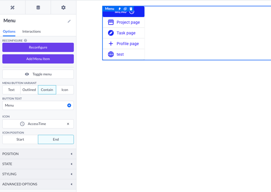This screenshot has height=192, width=271.
Task: Click the AccessTime clock icon
Action: (22, 124)
